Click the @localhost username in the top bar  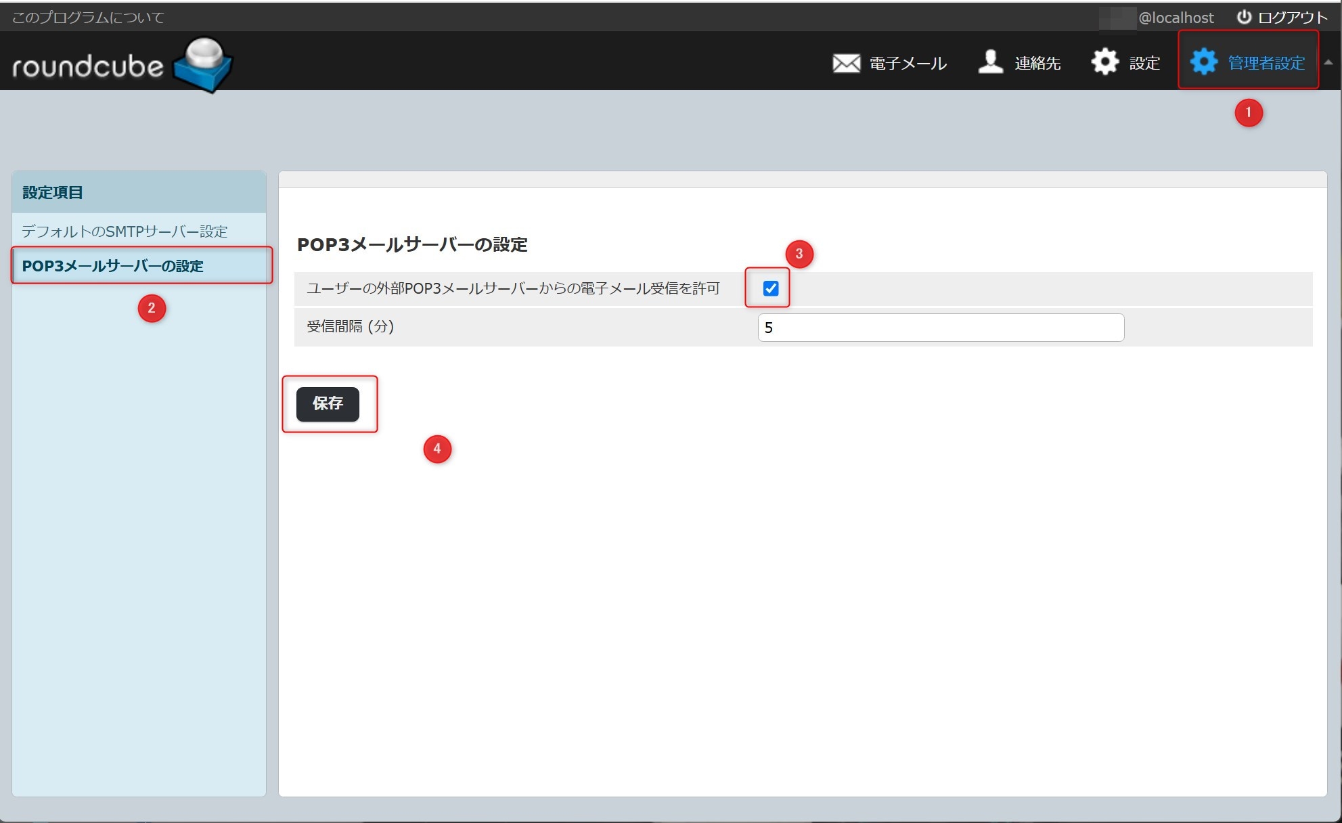pos(1176,18)
